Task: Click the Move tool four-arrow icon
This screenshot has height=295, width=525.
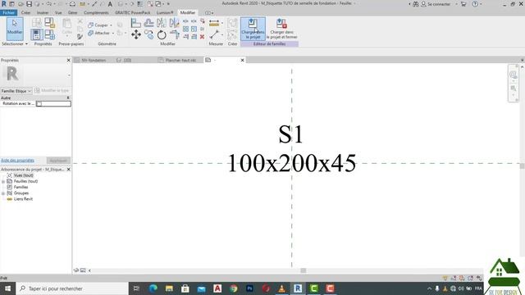Action: point(136,34)
